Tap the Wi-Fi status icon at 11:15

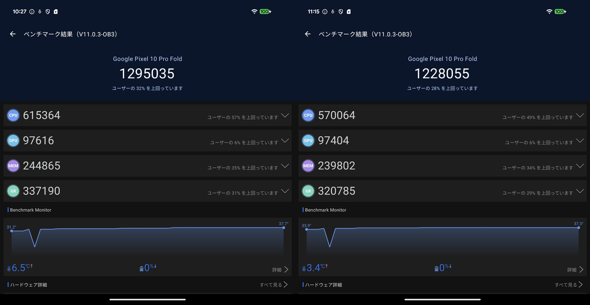click(549, 11)
